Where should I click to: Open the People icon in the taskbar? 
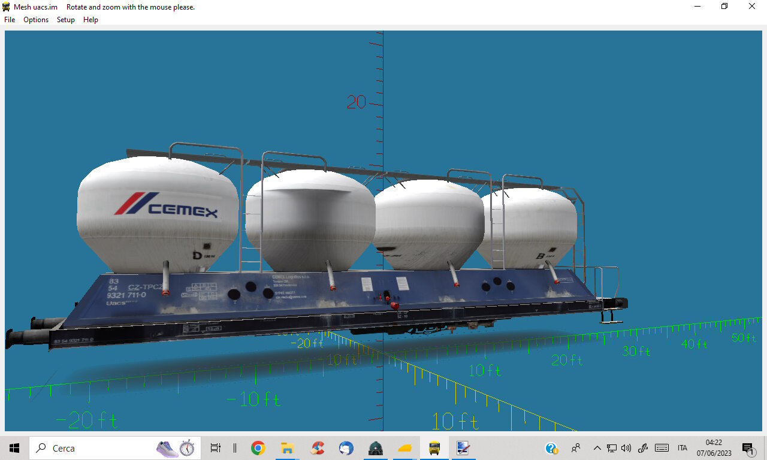576,448
